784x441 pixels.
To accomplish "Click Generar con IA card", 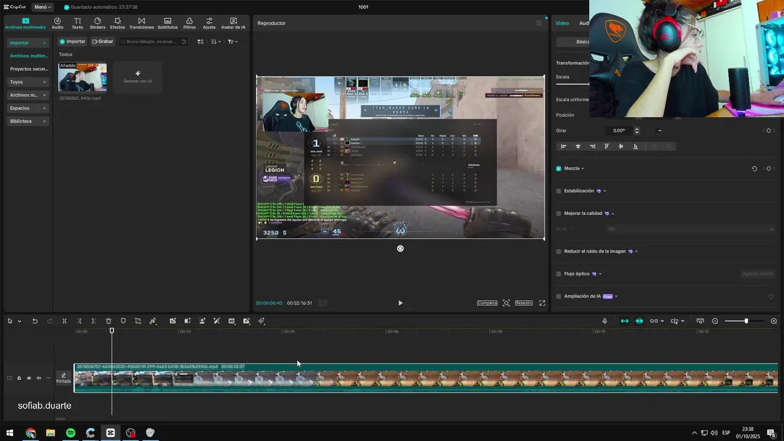I will coord(138,77).
